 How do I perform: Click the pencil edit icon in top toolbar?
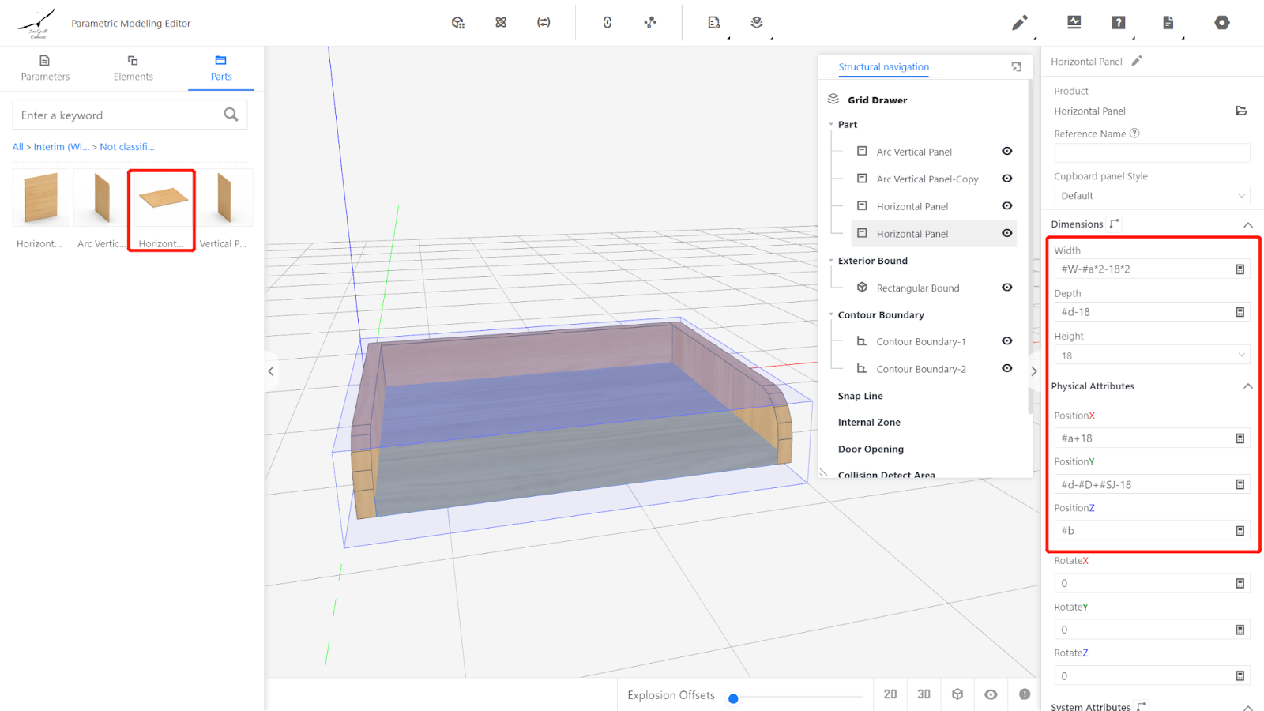[x=1019, y=23]
